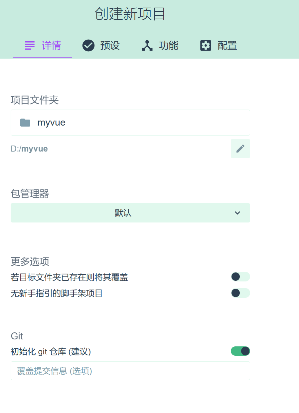Enable 若目标文件夹已存在则将其覆盖 toggle

pyautogui.click(x=240, y=276)
